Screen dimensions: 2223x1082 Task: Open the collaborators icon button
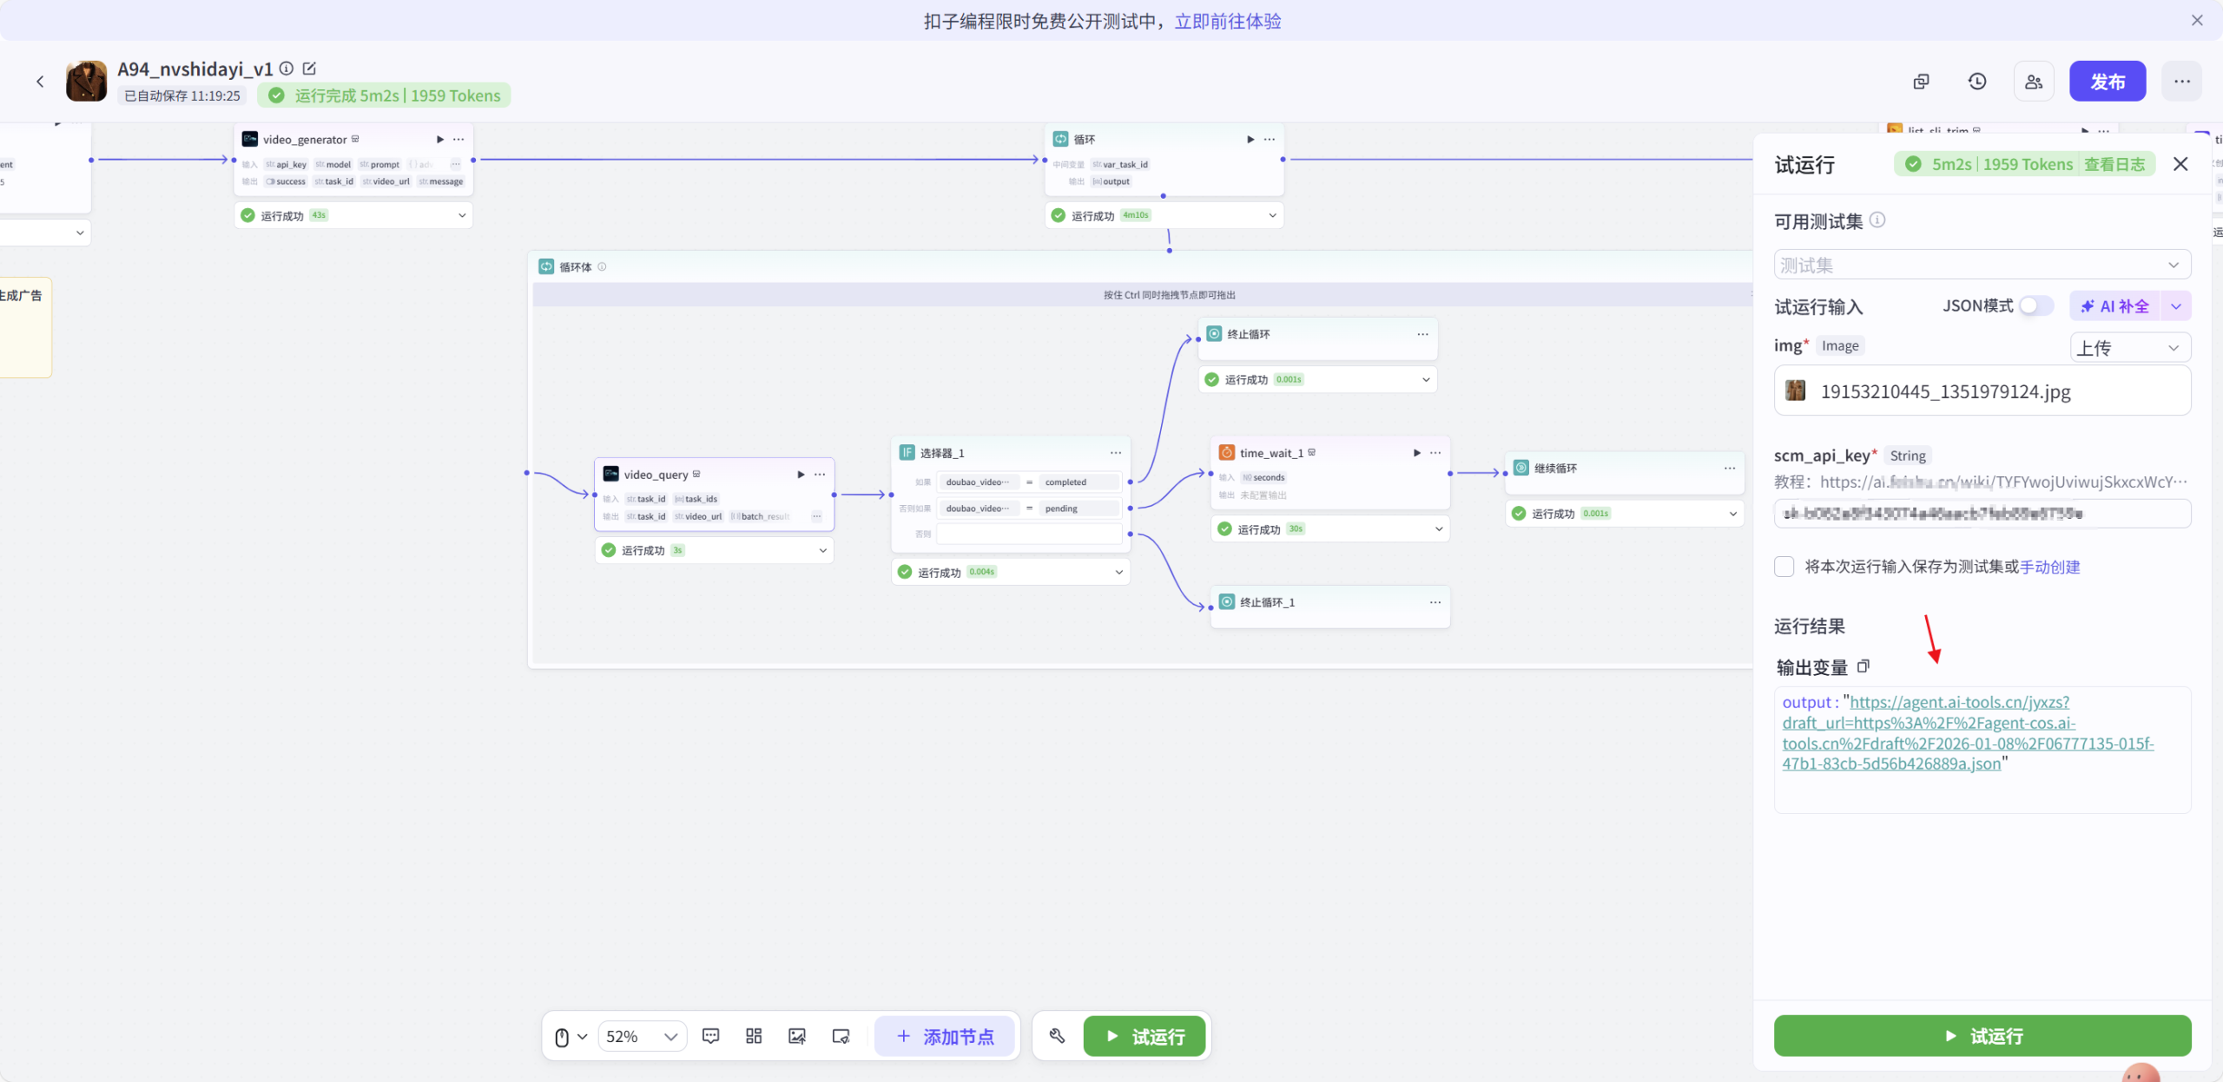click(x=2034, y=82)
